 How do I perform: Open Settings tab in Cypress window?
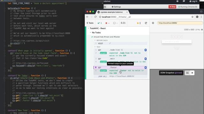[x=116, y=7]
